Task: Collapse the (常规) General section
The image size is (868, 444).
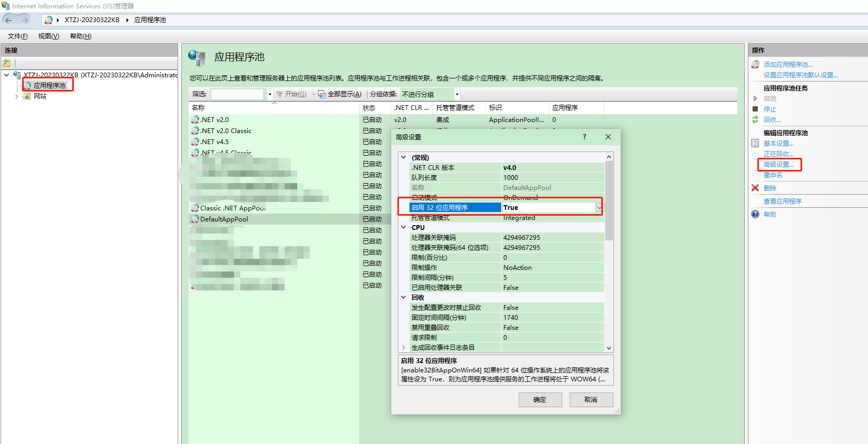Action: click(x=404, y=157)
